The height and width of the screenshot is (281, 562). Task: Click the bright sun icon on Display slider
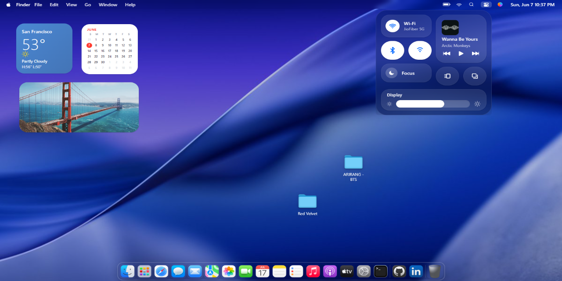477,104
